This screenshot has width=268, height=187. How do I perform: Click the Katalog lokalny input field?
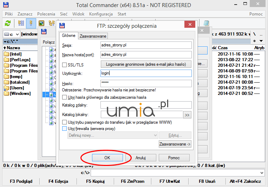tap(142, 115)
